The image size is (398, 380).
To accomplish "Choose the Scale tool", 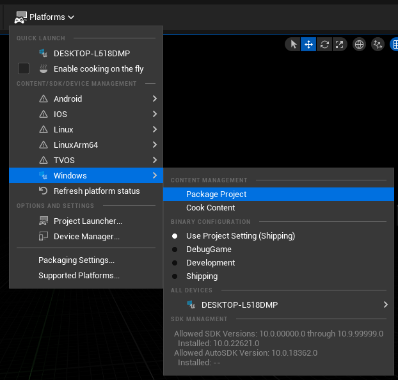I will point(339,44).
